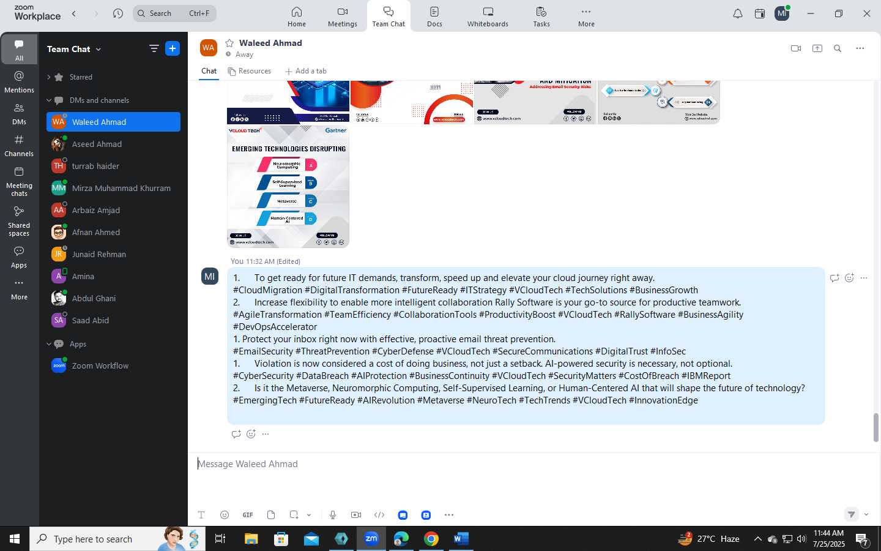Add reaction via icon below message
This screenshot has height=551, width=881.
[x=251, y=434]
